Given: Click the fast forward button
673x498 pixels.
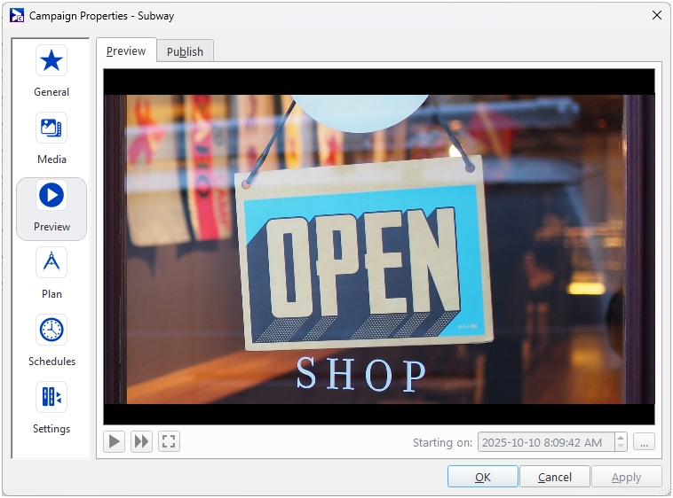Looking at the screenshot, I should pyautogui.click(x=141, y=441).
